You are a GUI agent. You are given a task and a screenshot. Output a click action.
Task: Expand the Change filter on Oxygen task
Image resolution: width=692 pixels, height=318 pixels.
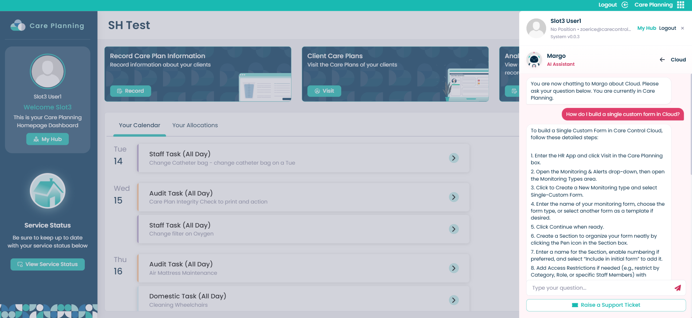[453, 229]
